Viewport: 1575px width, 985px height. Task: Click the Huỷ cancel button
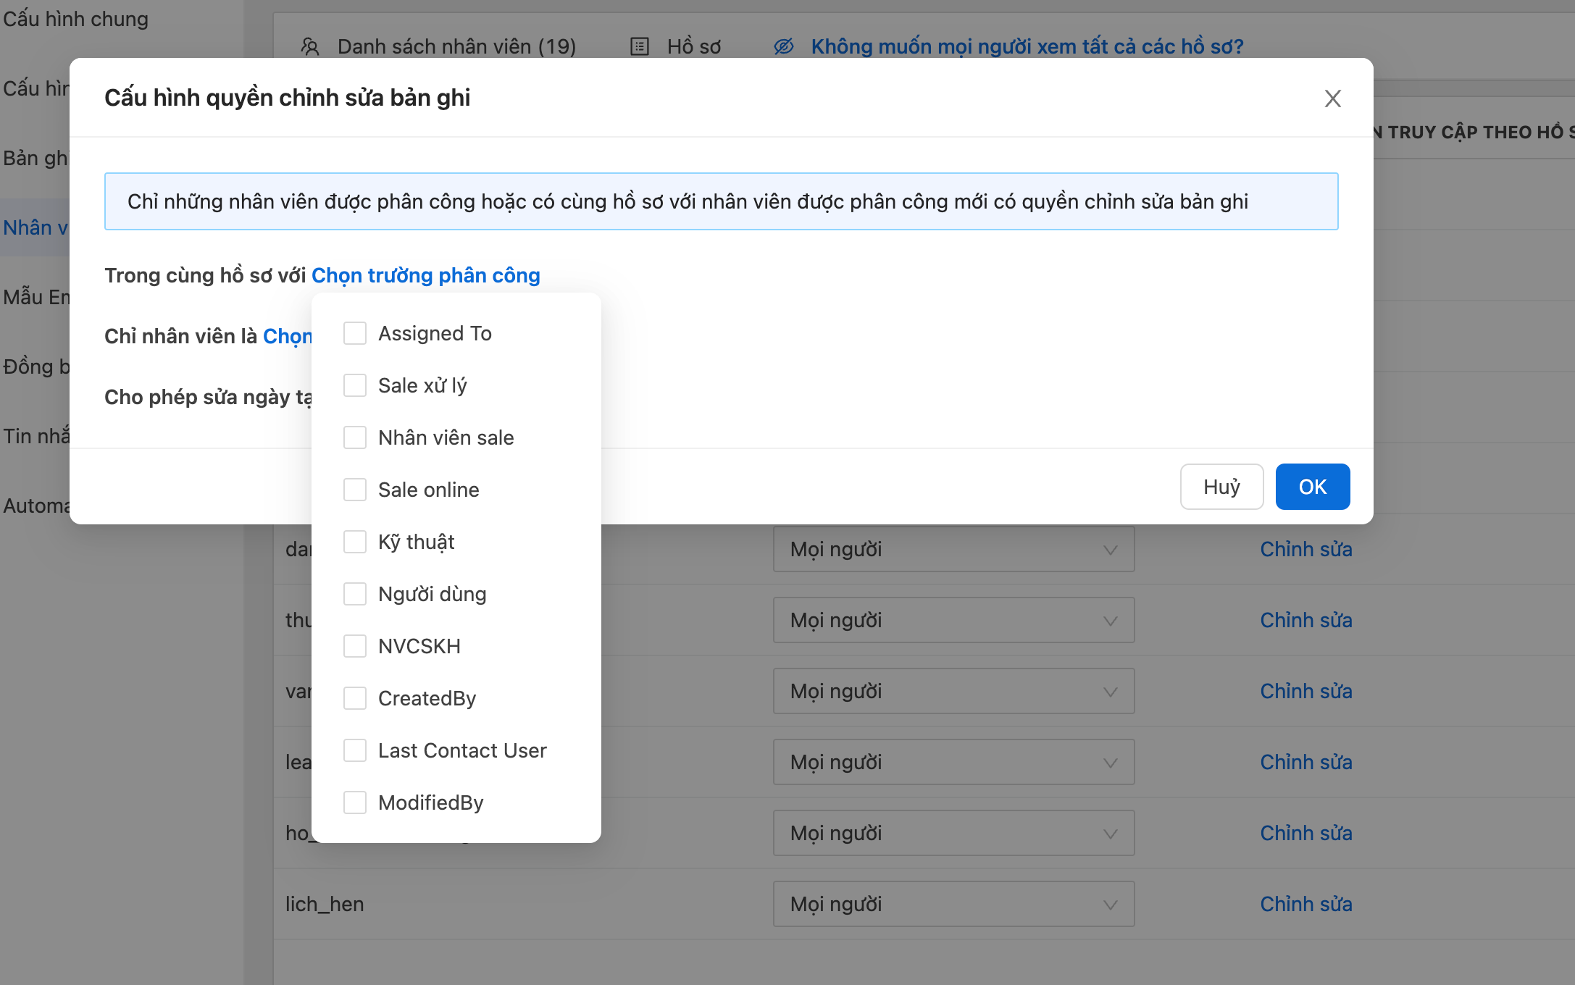point(1221,487)
